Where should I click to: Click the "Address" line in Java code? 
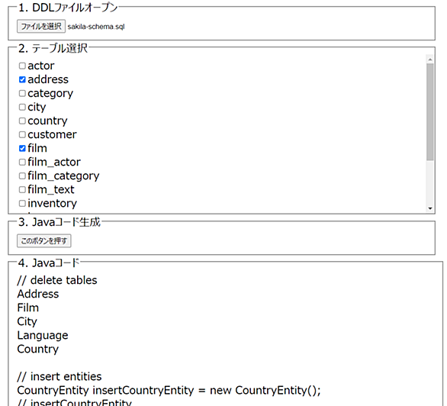38,294
